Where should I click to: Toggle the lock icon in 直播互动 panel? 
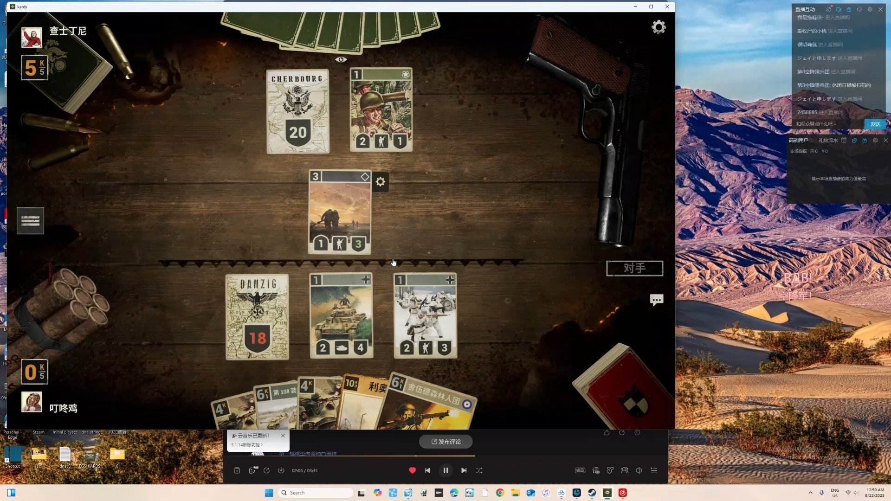coord(849,9)
